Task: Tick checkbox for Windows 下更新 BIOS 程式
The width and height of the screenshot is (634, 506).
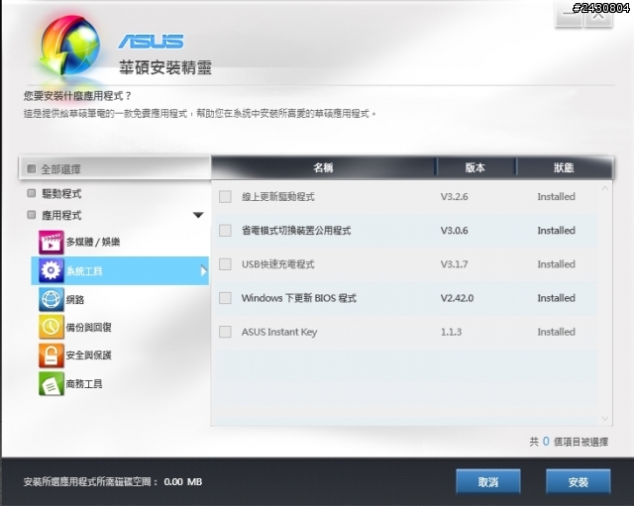Action: (x=225, y=298)
